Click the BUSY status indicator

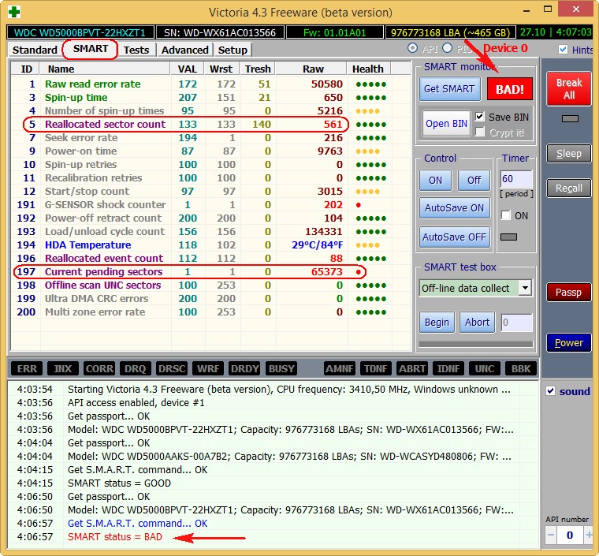281,369
